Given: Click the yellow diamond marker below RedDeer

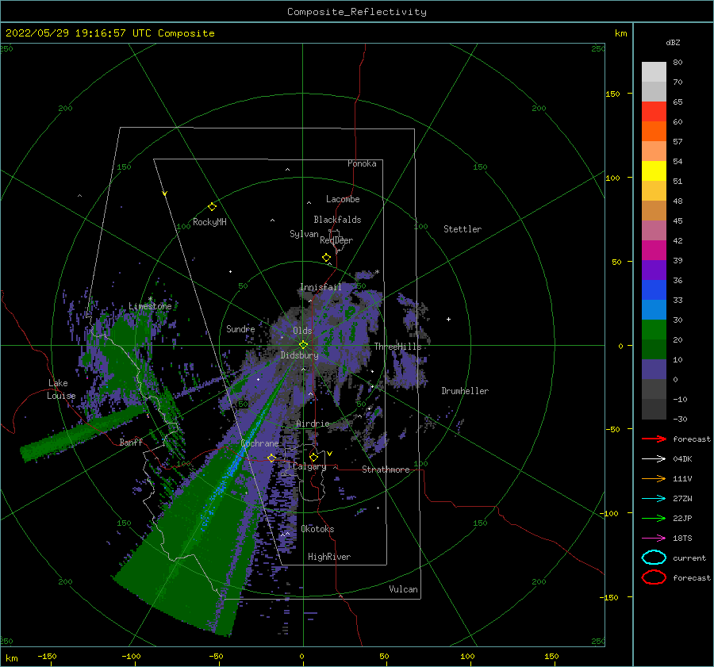Looking at the screenshot, I should [x=326, y=258].
